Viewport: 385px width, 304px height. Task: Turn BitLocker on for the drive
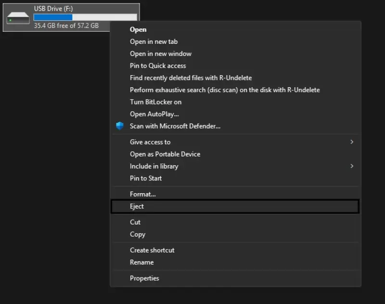235,102
